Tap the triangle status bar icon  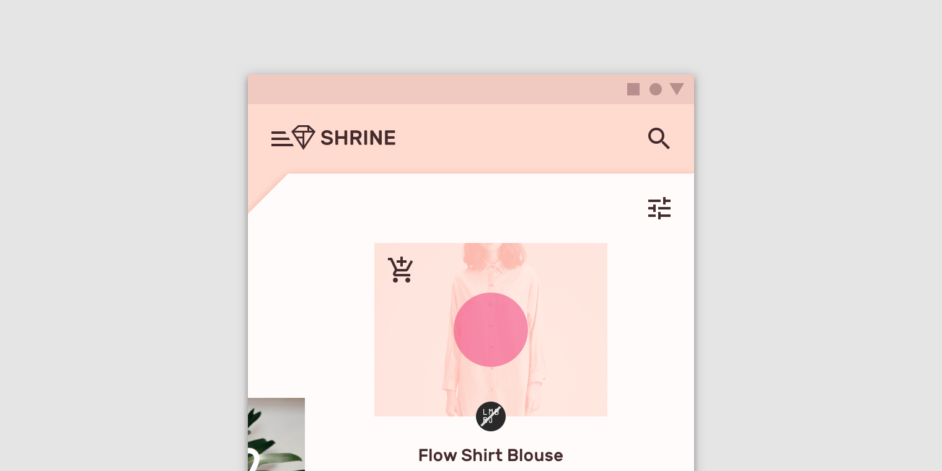pyautogui.click(x=677, y=89)
